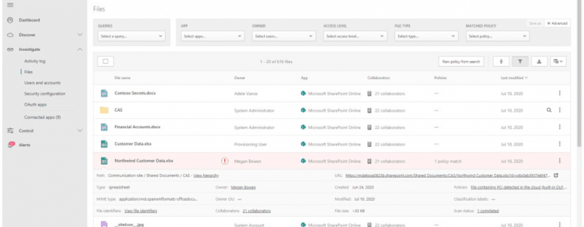Open the View file identifiers link
The height and width of the screenshot is (227, 584).
pyautogui.click(x=140, y=211)
